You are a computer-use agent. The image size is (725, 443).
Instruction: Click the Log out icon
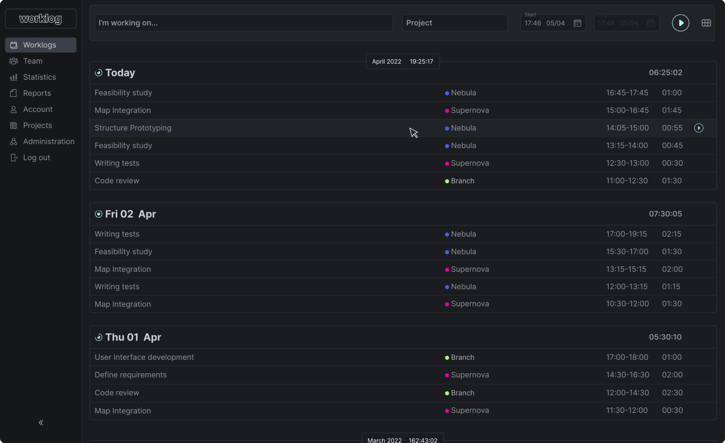click(x=14, y=157)
